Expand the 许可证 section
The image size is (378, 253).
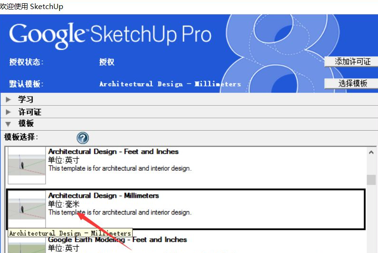(9, 112)
